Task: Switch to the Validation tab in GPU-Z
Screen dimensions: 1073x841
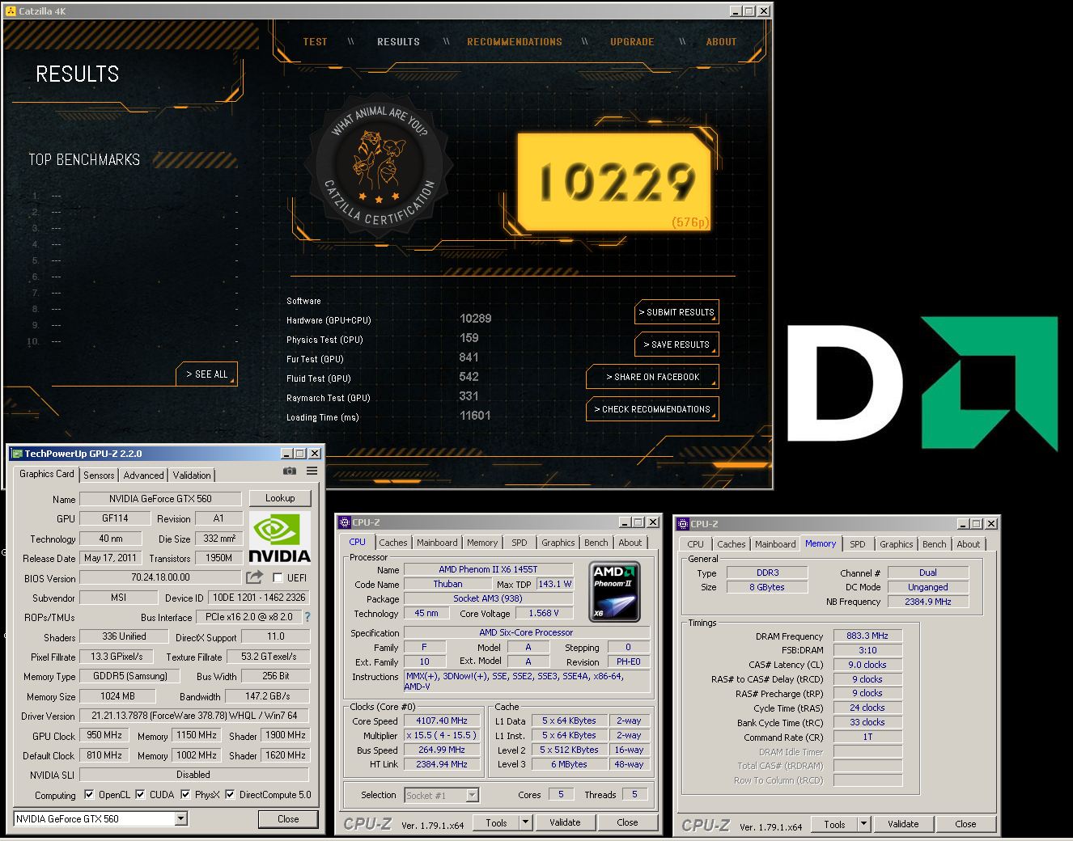Action: [192, 475]
